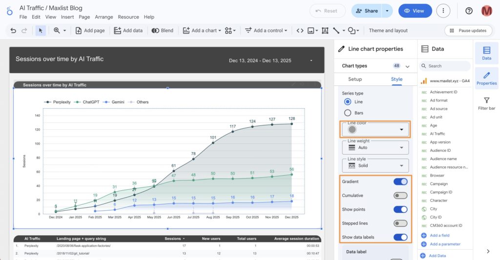Open the Resource menu
The height and width of the screenshot is (260, 500).
tap(128, 17)
